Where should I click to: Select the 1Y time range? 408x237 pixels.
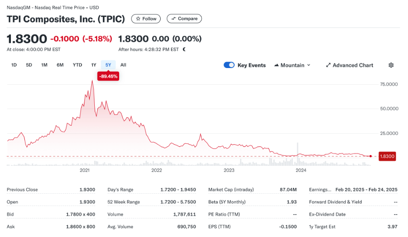[94, 65]
